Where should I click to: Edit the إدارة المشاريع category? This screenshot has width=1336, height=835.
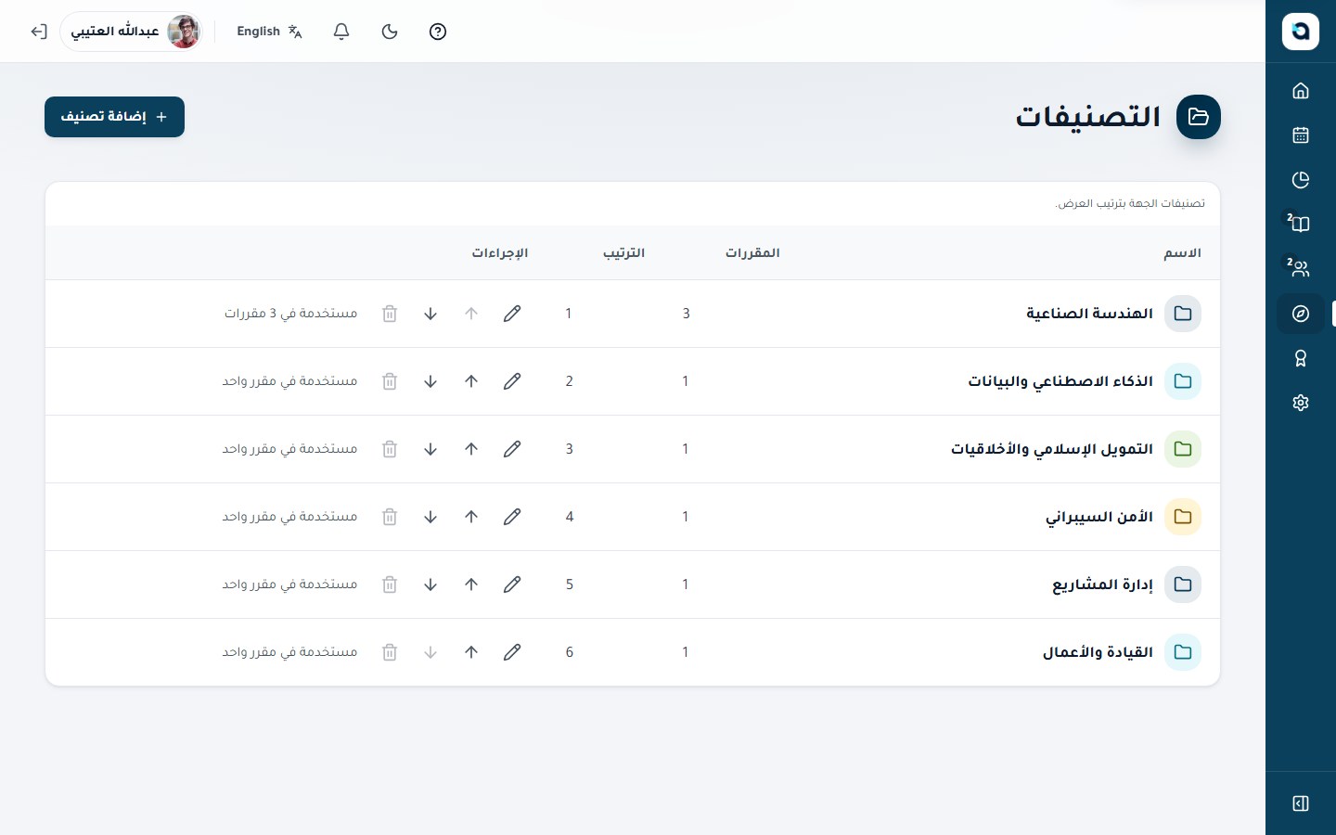512,584
